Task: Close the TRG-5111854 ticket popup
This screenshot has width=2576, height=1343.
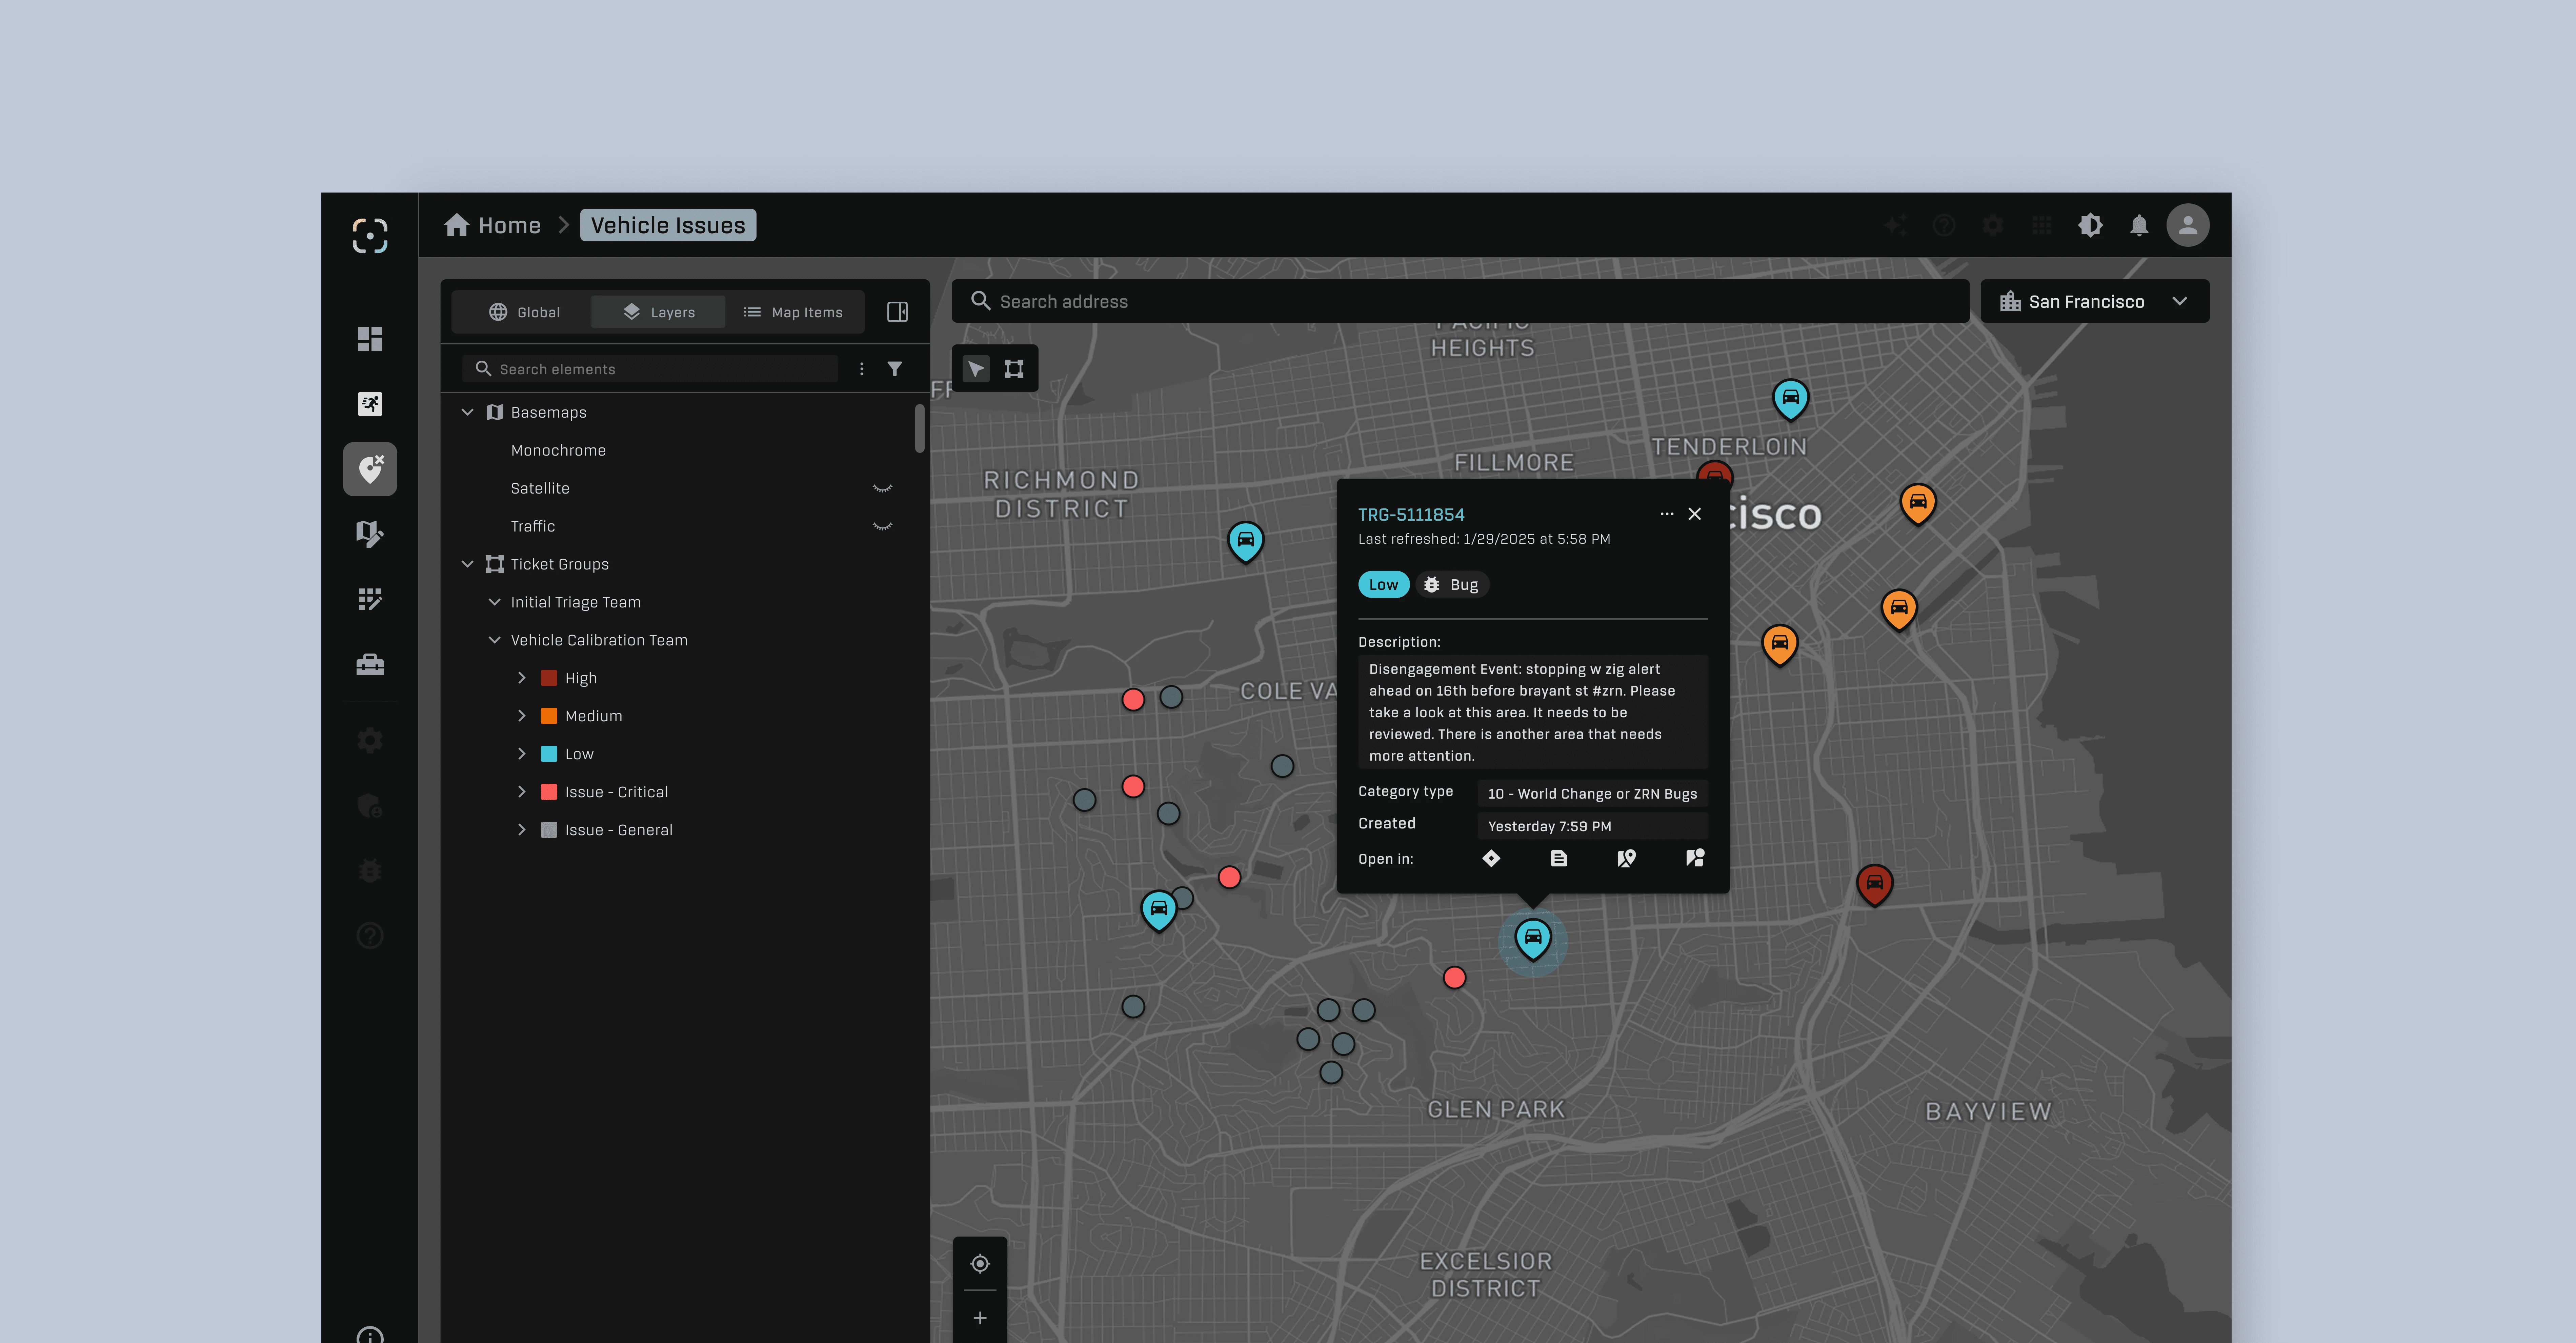Action: point(1695,514)
